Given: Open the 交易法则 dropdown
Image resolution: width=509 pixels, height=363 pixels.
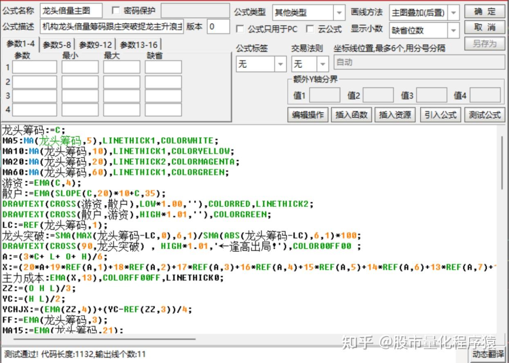Looking at the screenshot, I should click(x=322, y=64).
